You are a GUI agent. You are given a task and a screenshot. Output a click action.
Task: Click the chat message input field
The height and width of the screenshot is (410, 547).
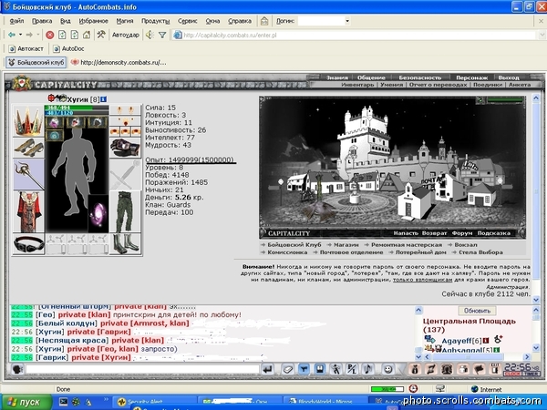142,369
